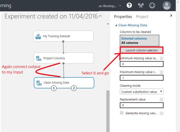Click output port 1 of Clean Missing Data

pyautogui.click(x=54, y=88)
